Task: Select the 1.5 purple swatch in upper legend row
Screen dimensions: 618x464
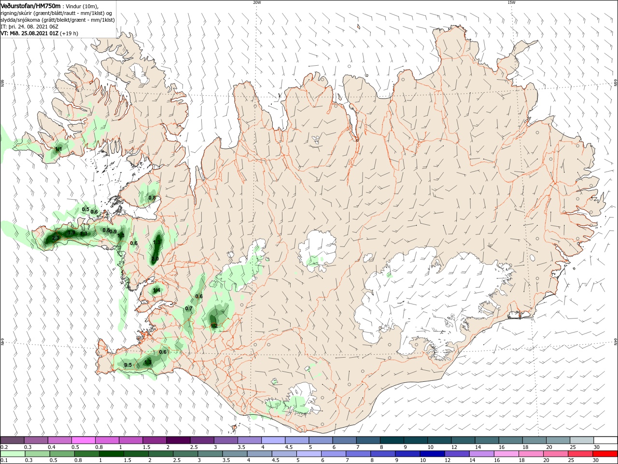Action: pos(154,440)
